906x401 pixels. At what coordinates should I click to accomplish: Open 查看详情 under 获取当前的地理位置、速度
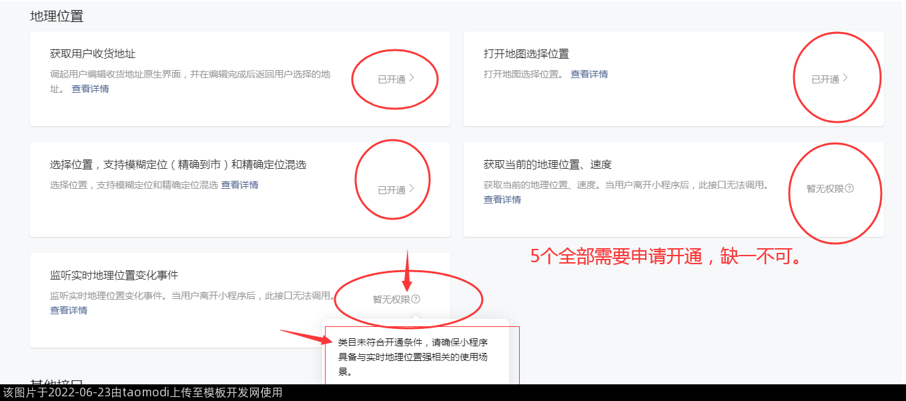[502, 199]
